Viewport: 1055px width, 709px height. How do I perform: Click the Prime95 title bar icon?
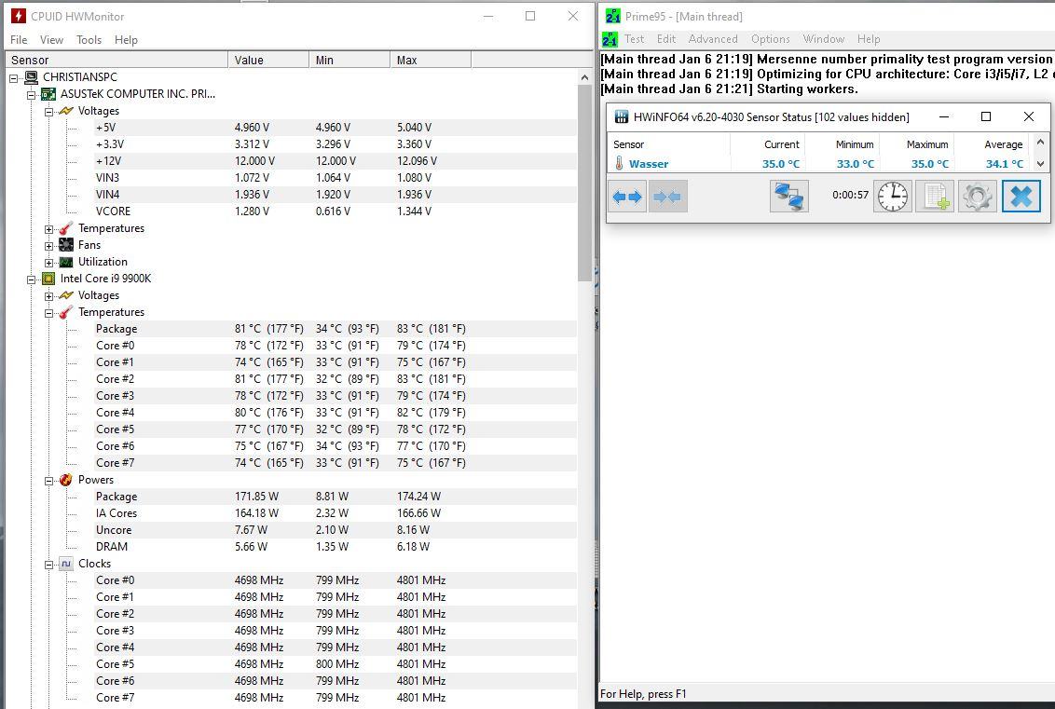click(613, 16)
